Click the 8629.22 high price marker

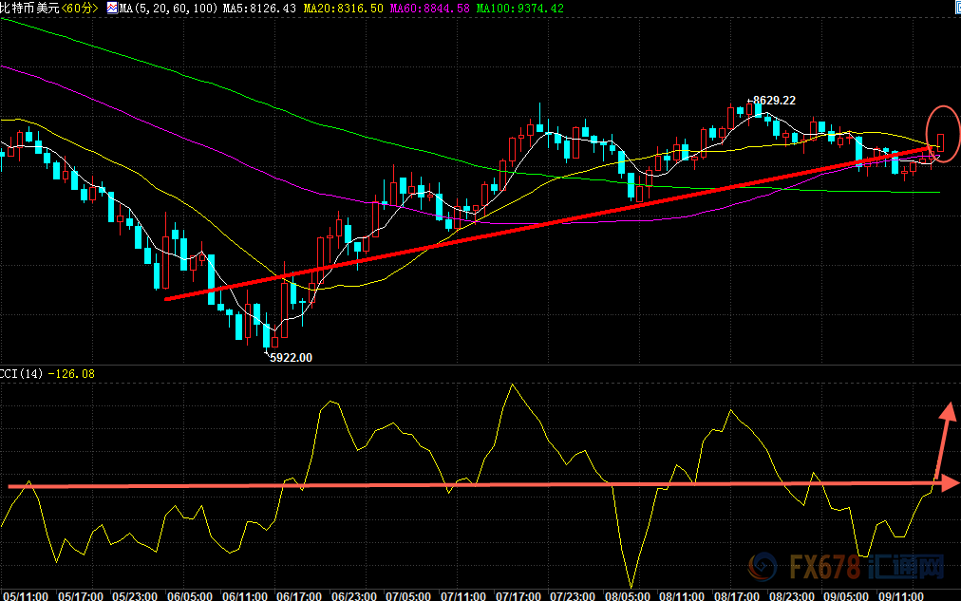coord(773,100)
